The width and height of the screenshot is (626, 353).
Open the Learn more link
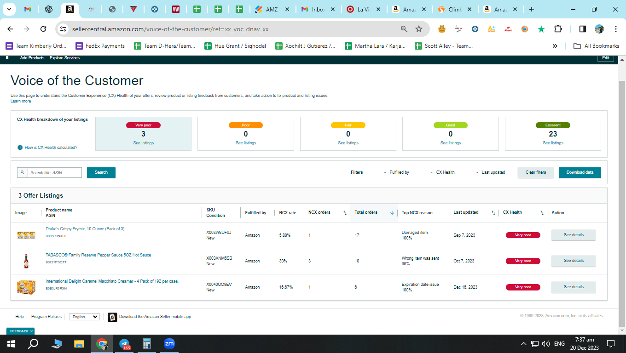click(21, 101)
